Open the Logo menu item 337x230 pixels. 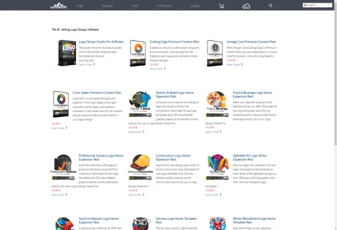pyautogui.click(x=80, y=6)
